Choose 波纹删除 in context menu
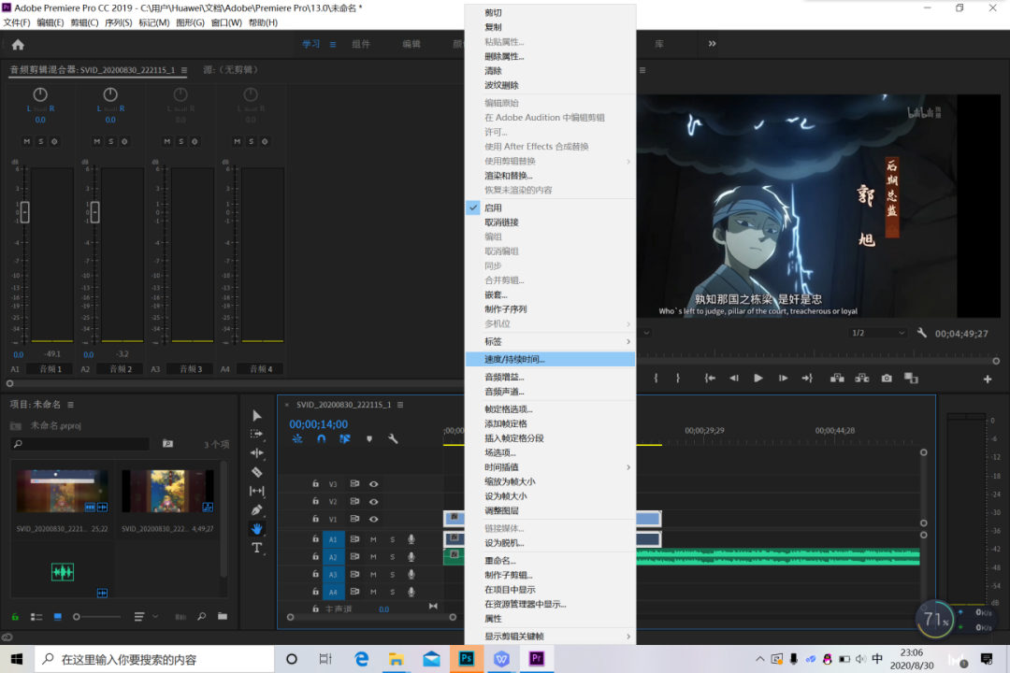The width and height of the screenshot is (1010, 673). [550, 85]
